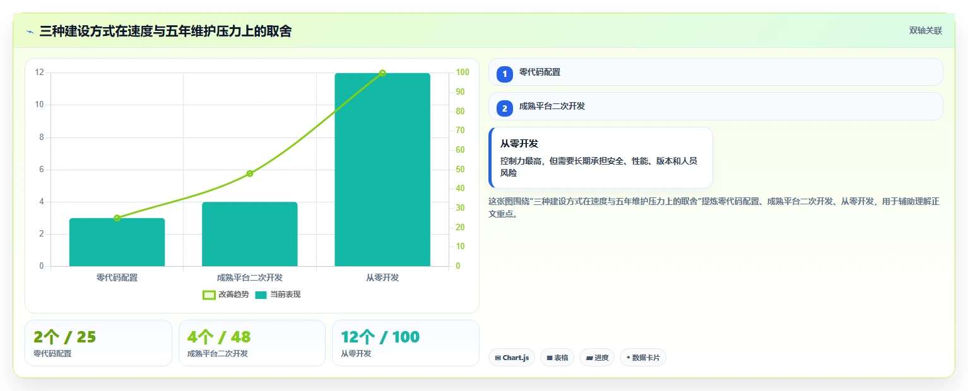Select step 2 成熟平台二次开发 item
Viewport: 968px width, 391px height.
(x=716, y=106)
